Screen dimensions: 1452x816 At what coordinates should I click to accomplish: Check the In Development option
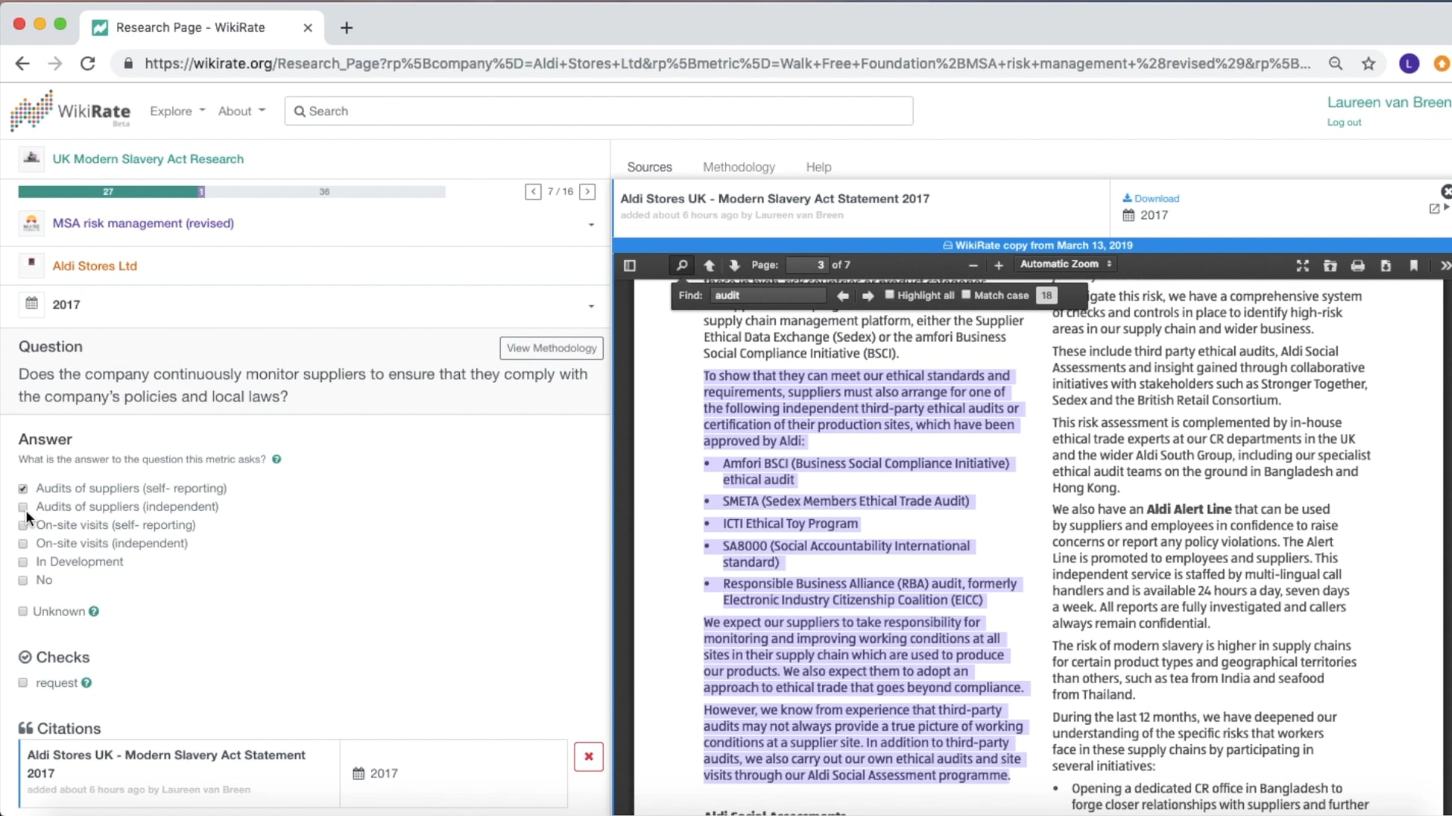[x=23, y=562]
